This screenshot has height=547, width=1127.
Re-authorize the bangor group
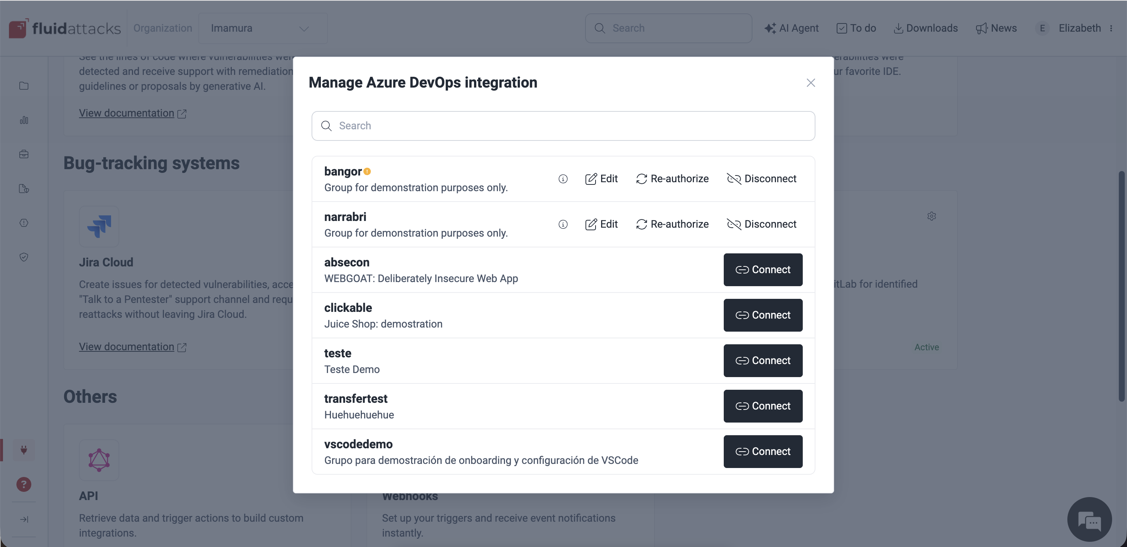(x=672, y=179)
